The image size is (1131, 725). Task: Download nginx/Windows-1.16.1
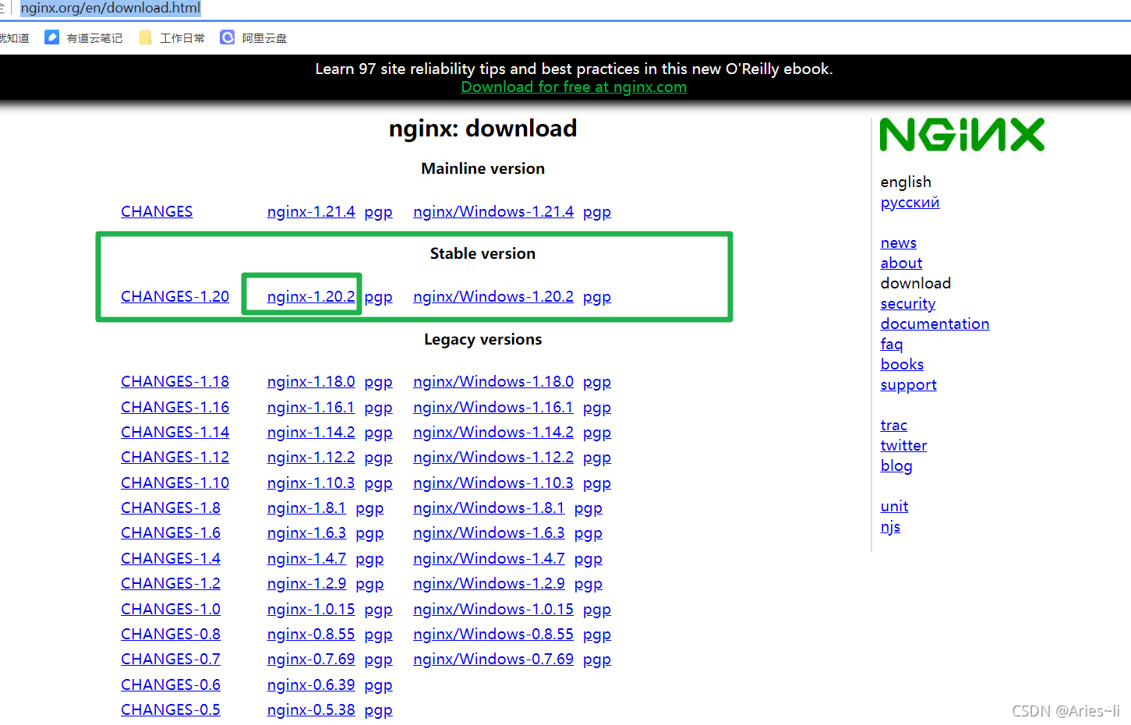point(493,407)
